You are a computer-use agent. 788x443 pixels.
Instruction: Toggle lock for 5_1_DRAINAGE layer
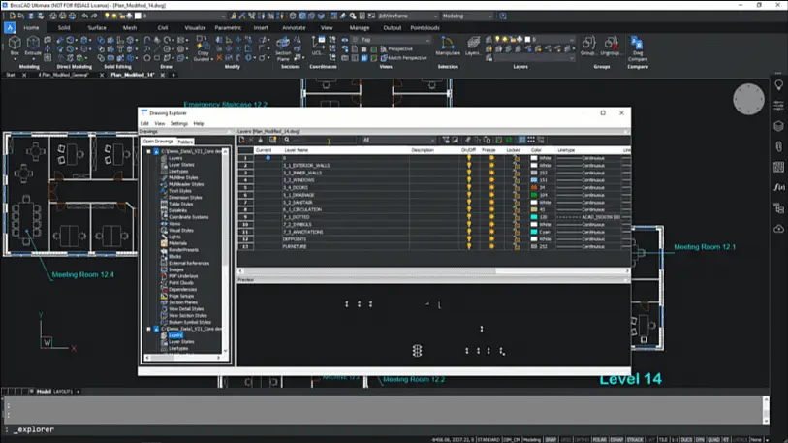[x=516, y=195]
